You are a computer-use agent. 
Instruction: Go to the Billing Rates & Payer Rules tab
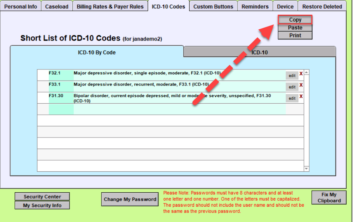click(110, 6)
